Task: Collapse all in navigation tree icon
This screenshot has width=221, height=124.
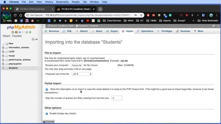Action: pyautogui.click(x=33, y=39)
